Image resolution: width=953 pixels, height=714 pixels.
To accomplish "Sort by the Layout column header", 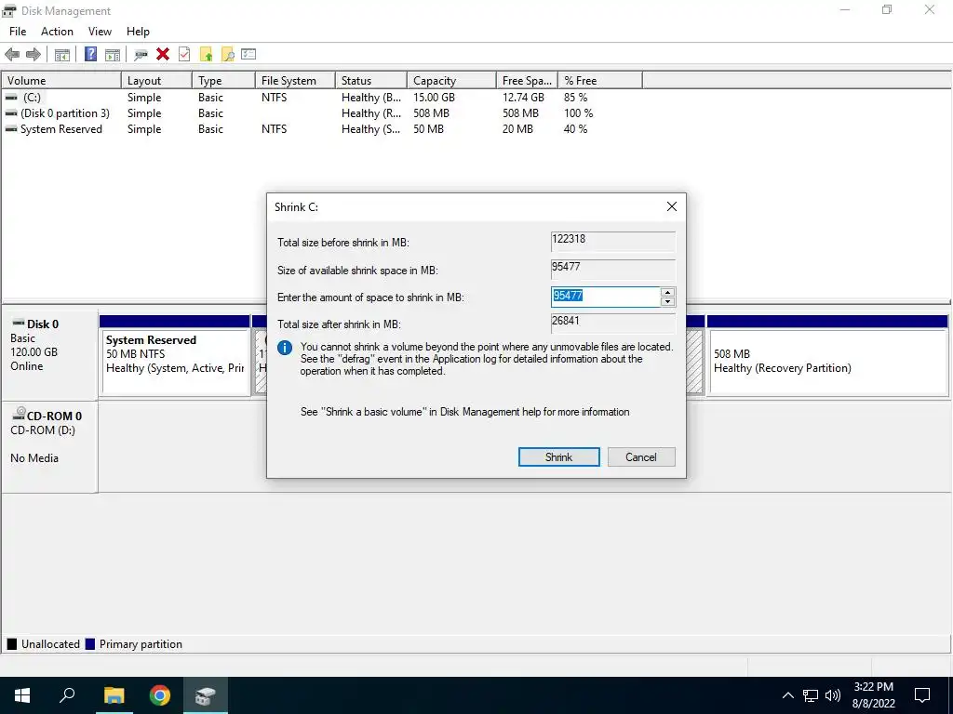I will (156, 80).
